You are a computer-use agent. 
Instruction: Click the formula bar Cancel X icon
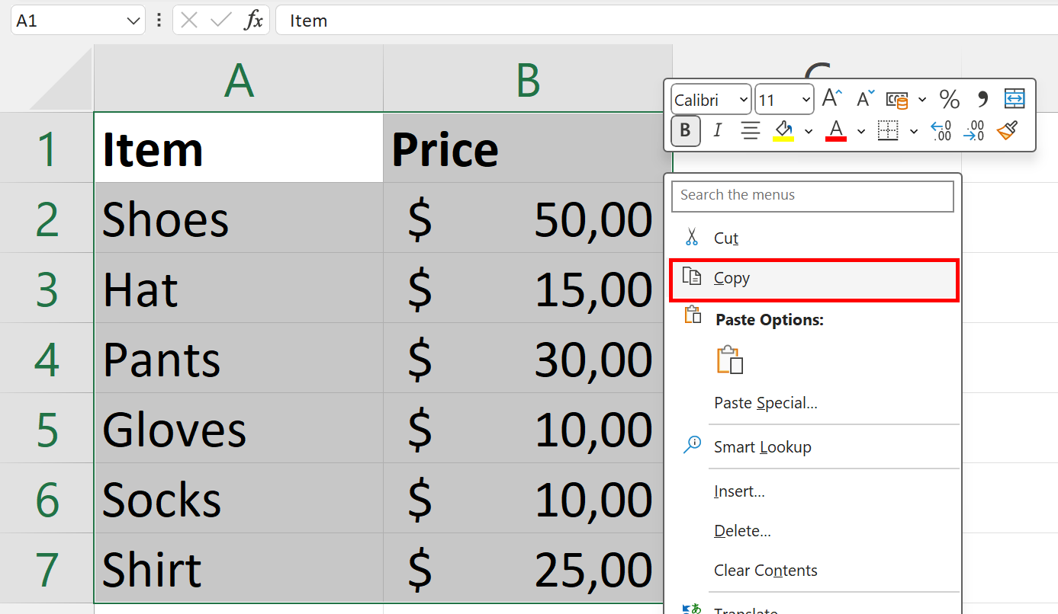[x=189, y=21]
